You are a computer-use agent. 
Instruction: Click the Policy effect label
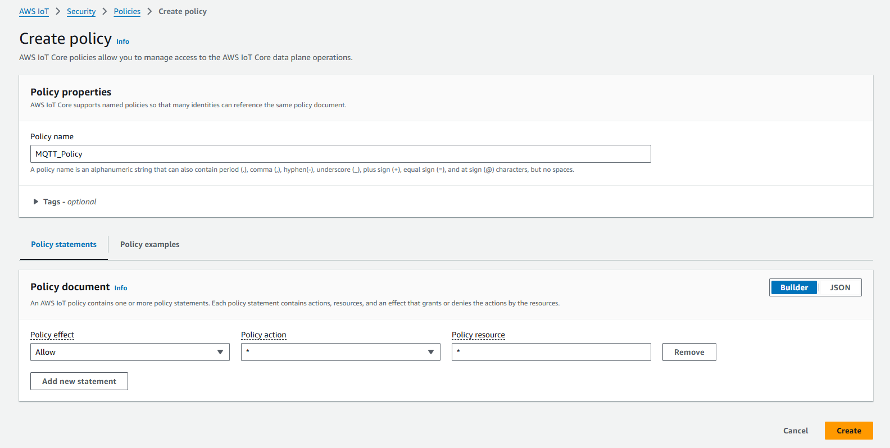[x=52, y=335]
